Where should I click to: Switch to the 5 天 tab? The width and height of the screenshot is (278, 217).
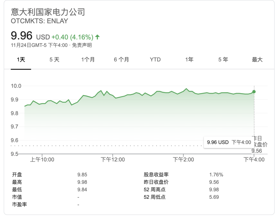point(55,60)
